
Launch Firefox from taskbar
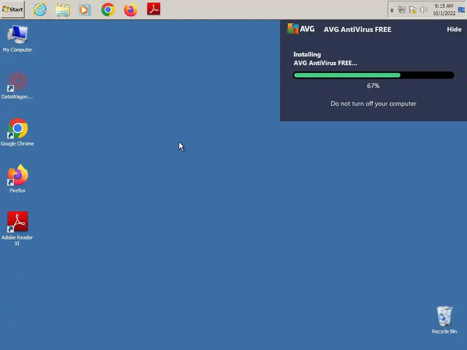click(131, 10)
